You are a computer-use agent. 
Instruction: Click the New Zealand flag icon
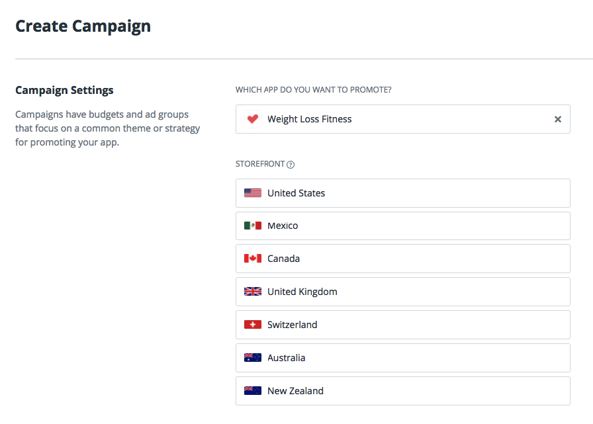click(252, 391)
